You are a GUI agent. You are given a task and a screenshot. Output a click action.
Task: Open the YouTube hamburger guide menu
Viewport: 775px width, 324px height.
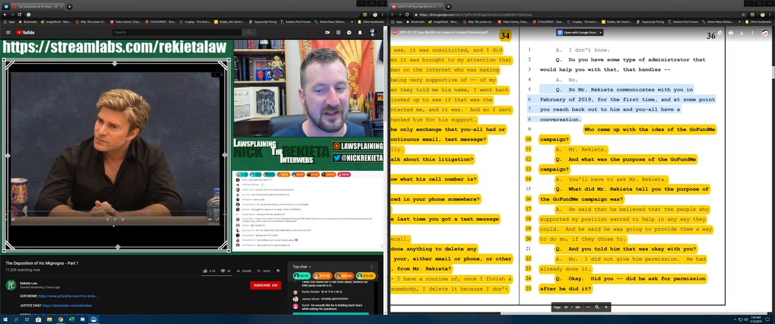pos(8,33)
